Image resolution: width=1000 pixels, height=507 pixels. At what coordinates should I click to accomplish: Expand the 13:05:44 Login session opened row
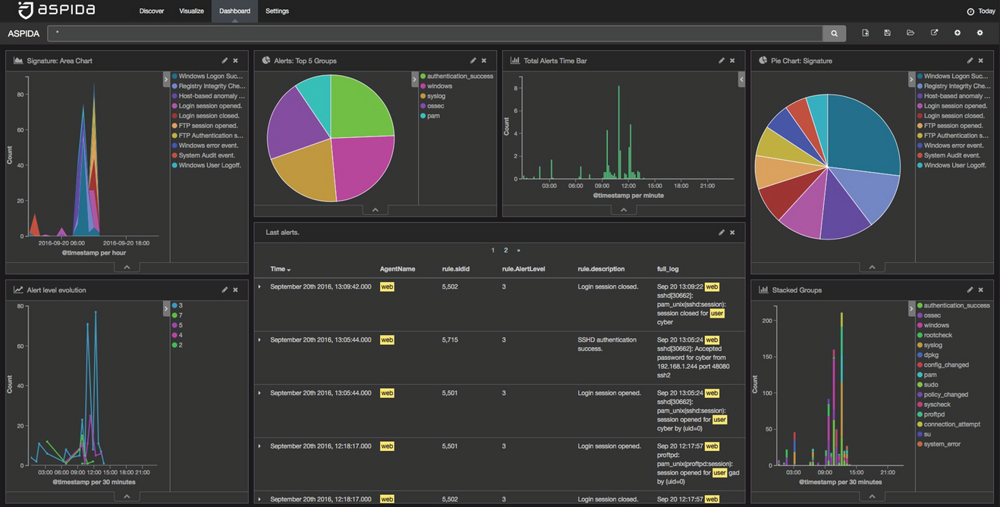[259, 393]
